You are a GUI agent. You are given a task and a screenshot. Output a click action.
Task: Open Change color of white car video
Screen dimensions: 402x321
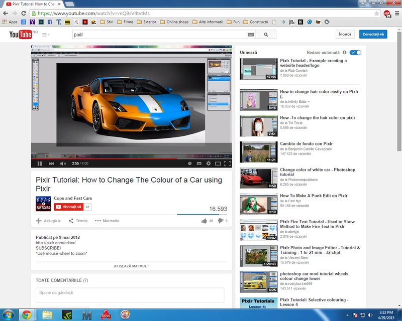(x=318, y=172)
